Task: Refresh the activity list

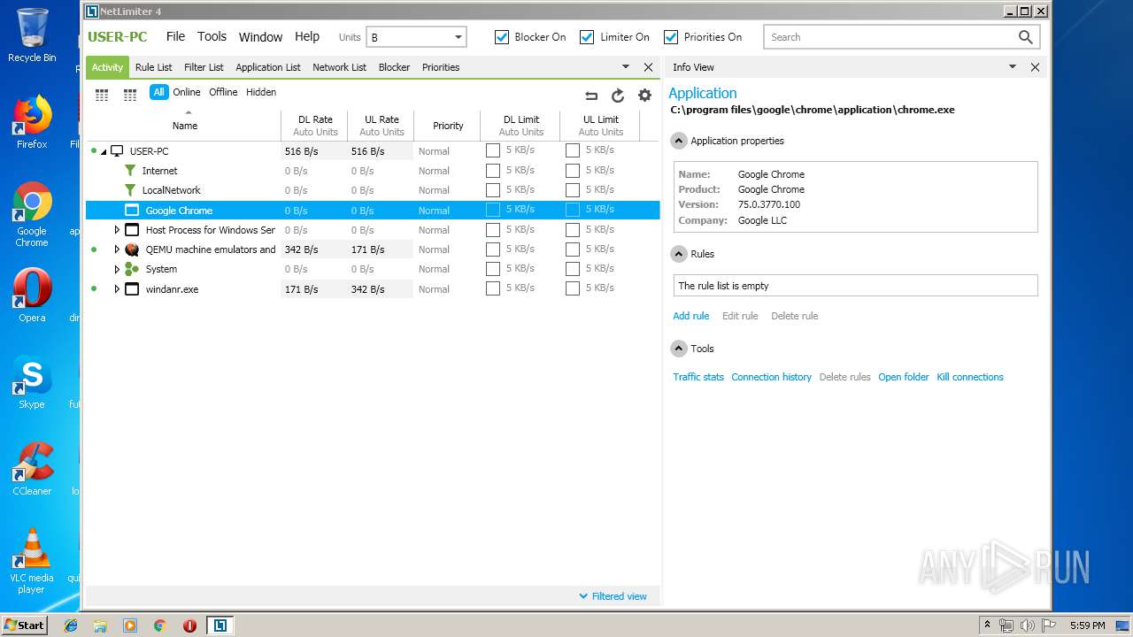Action: 618,96
